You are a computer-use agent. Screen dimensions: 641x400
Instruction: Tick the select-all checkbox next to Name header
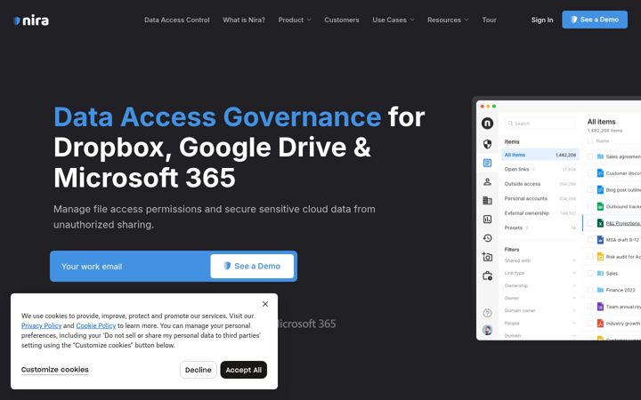click(x=590, y=140)
